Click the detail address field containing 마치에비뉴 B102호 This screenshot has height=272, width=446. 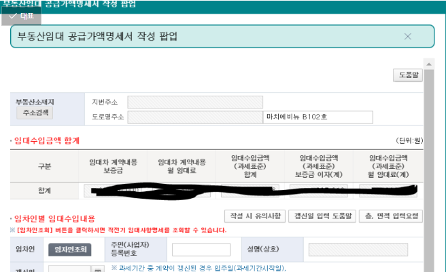[318, 117]
